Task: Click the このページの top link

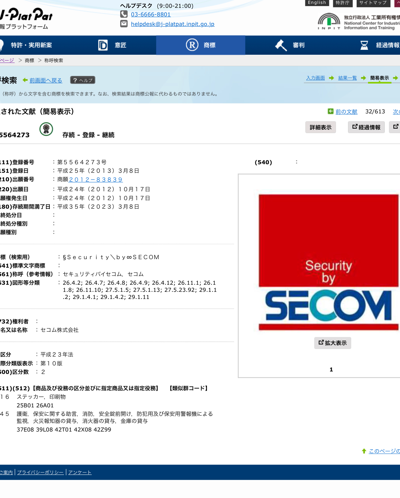Action: pyautogui.click(x=384, y=451)
